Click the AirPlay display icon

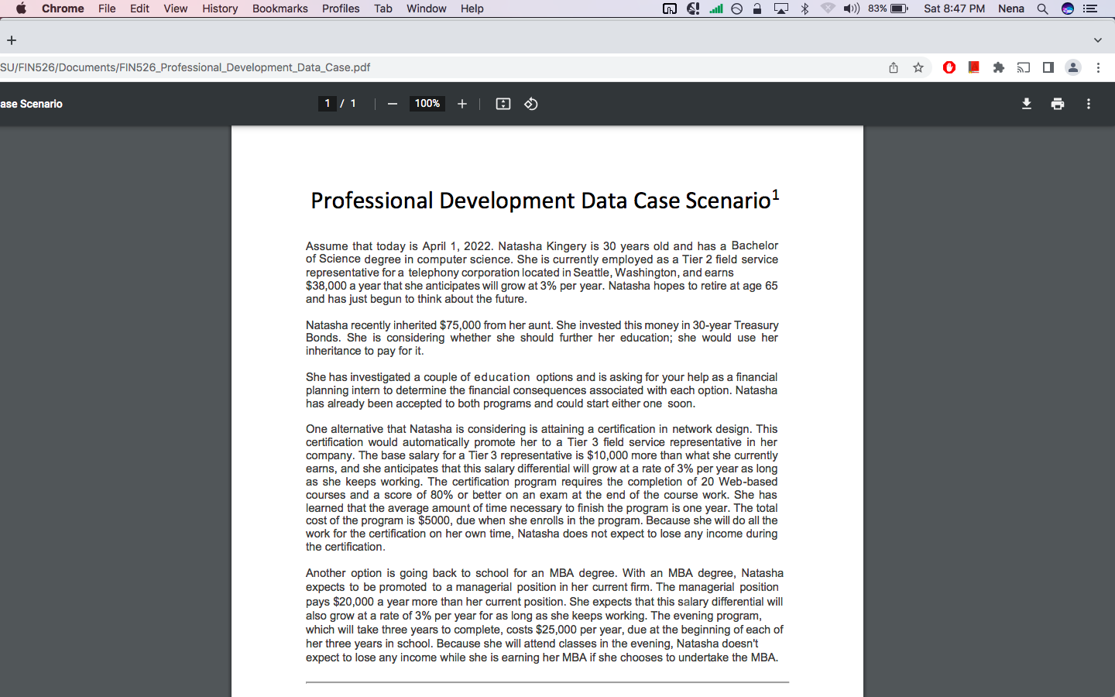781,9
